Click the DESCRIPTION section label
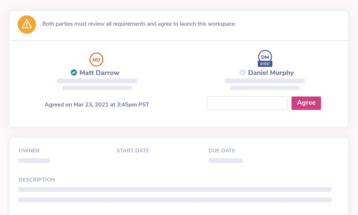The height and width of the screenshot is (215, 358). click(37, 180)
